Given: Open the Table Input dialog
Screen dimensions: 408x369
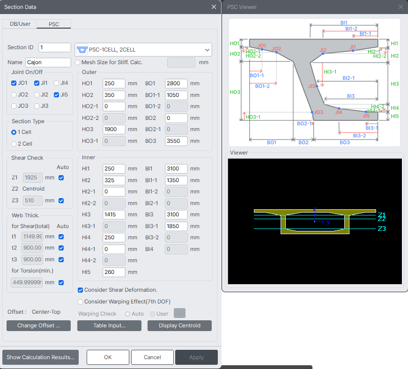Looking at the screenshot, I should (109, 325).
